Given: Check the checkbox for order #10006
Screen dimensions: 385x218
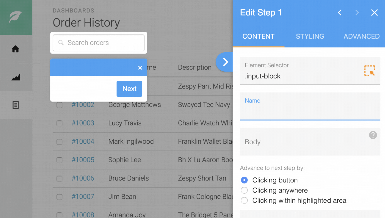Looking at the screenshot, I should [59, 179].
